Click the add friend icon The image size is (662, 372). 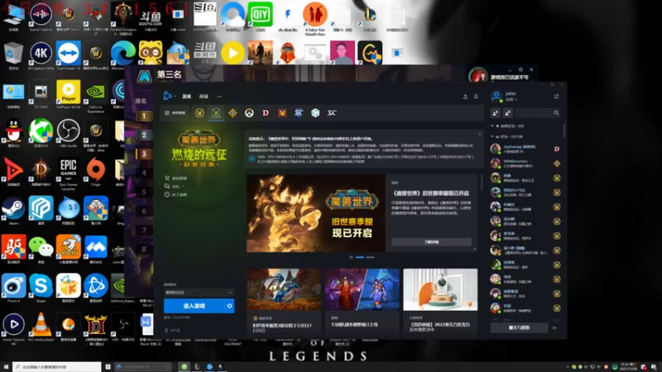click(x=495, y=112)
